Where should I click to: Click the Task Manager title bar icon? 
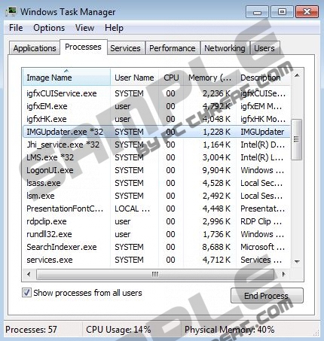(x=11, y=12)
